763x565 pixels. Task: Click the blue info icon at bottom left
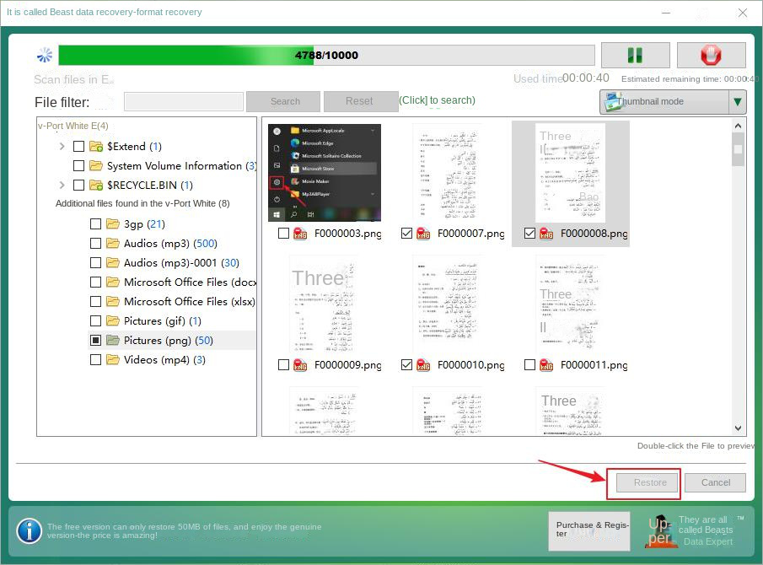point(28,531)
